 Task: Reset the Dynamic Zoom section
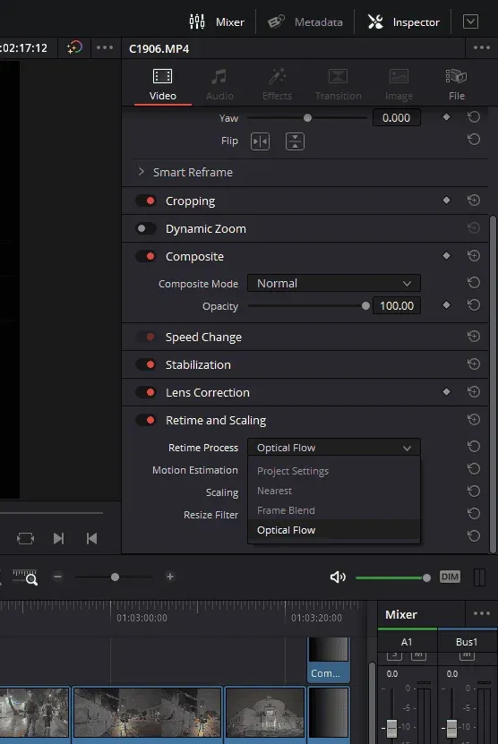tap(474, 228)
